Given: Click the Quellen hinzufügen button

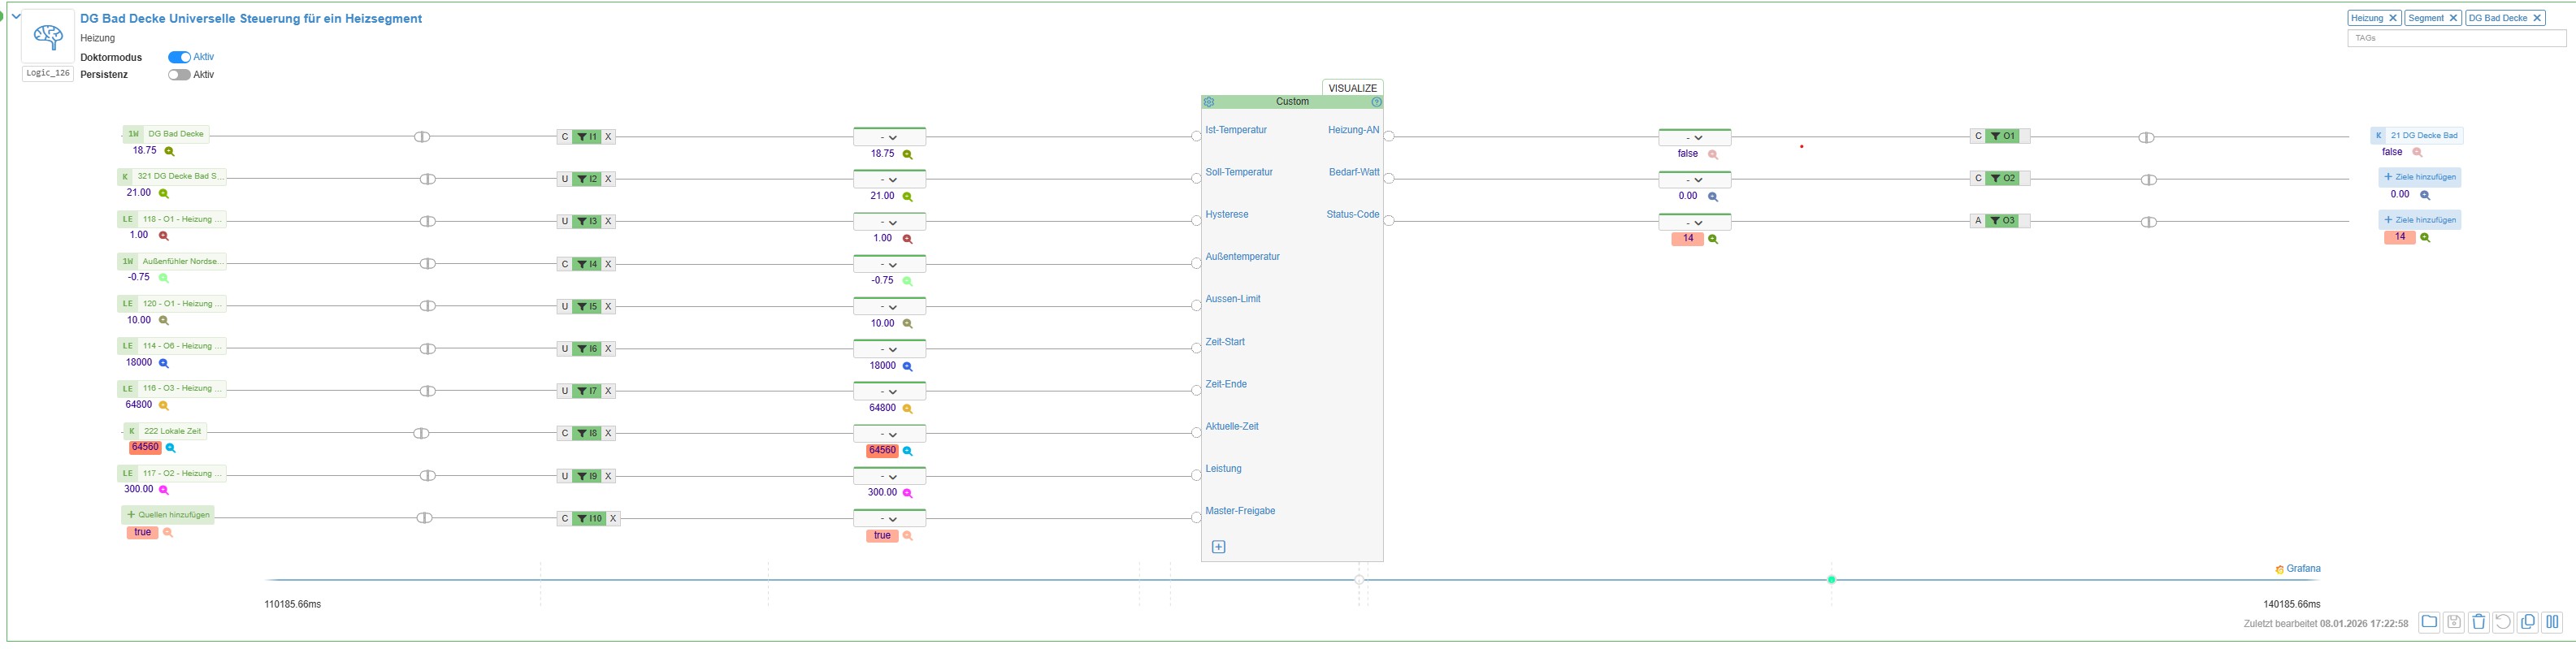Looking at the screenshot, I should pyautogui.click(x=168, y=515).
